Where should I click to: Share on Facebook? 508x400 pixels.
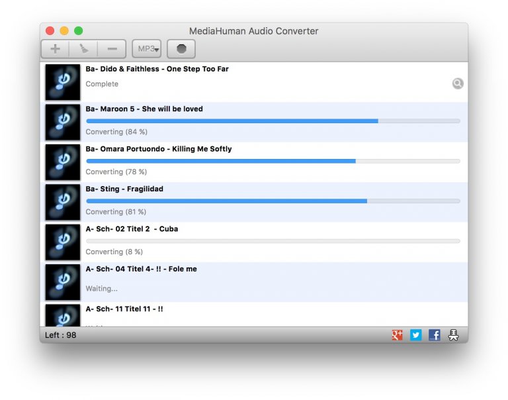click(435, 335)
